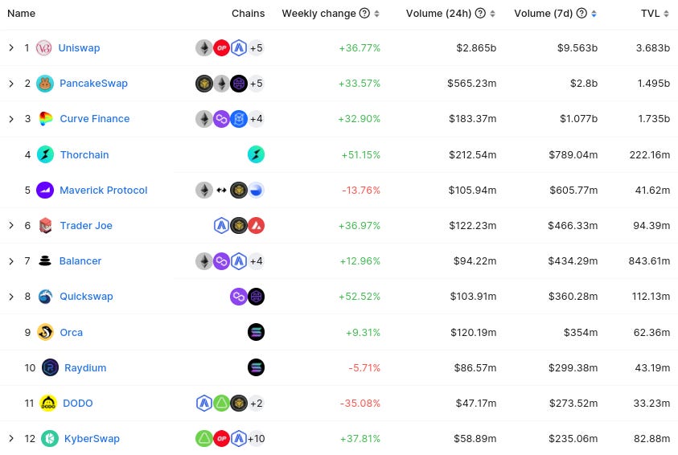Expand the Trader Joe row
678x455 pixels.
pyautogui.click(x=11, y=226)
